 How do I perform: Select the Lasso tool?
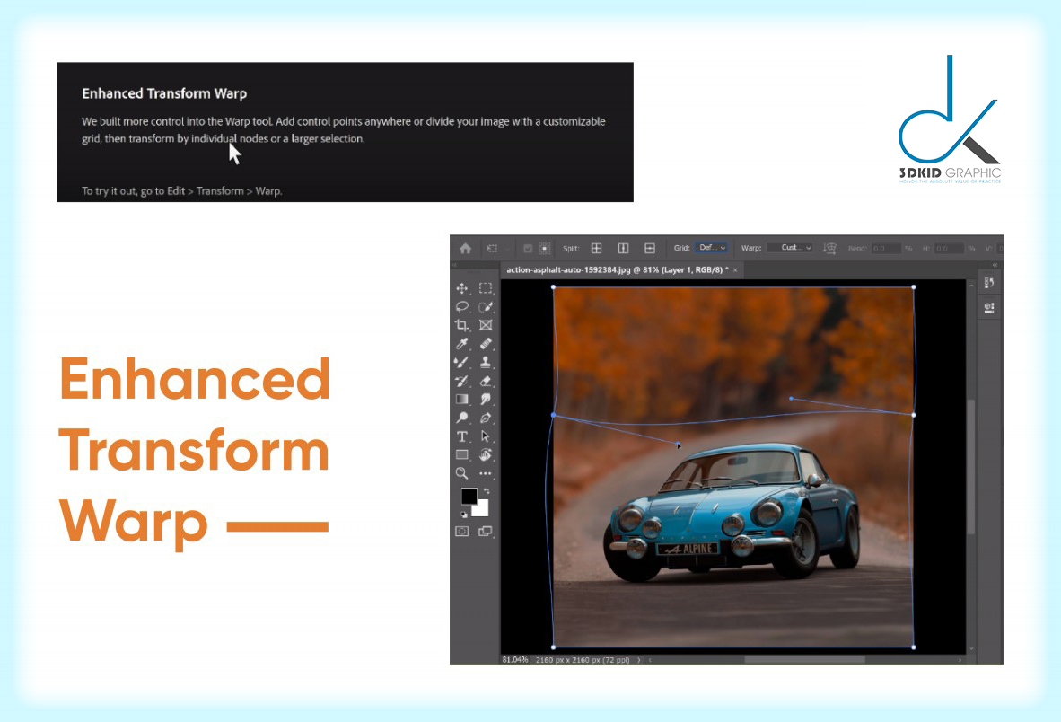pos(462,306)
